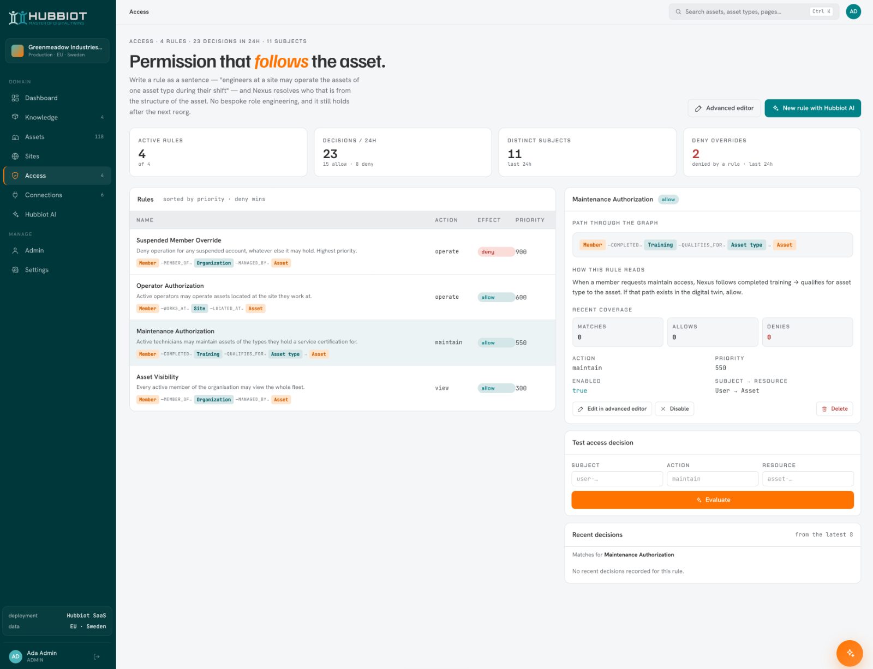Click the Decisions / 24h stat card

[x=403, y=152]
